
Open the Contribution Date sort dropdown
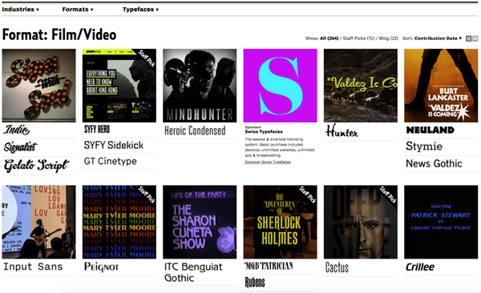tap(438, 38)
